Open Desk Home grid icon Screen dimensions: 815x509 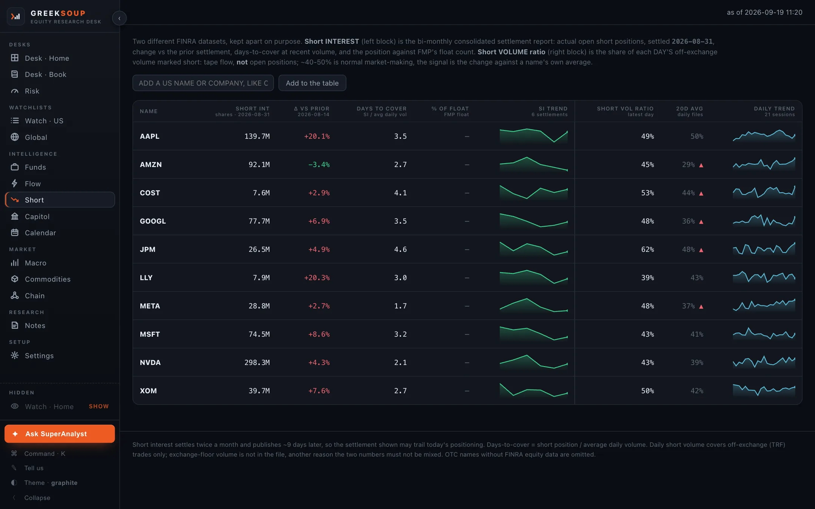tap(15, 58)
